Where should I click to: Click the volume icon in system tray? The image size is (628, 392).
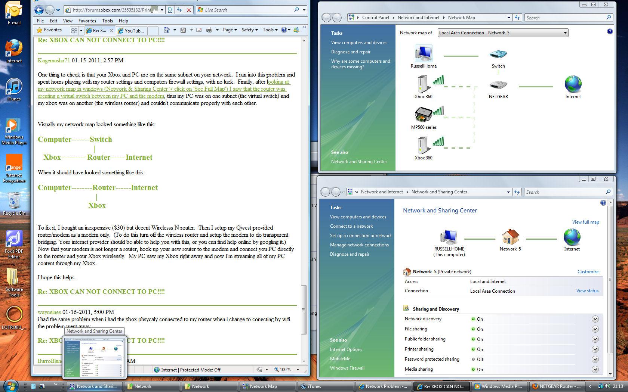(x=607, y=386)
